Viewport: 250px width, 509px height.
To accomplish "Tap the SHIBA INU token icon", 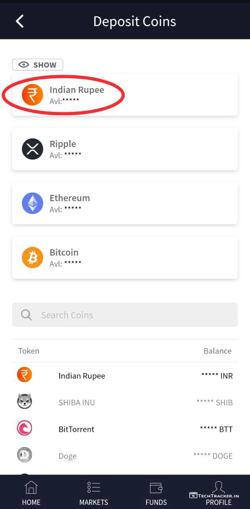I will pos(25,402).
